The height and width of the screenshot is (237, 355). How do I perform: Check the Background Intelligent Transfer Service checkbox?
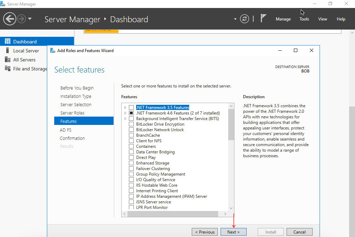click(x=131, y=119)
